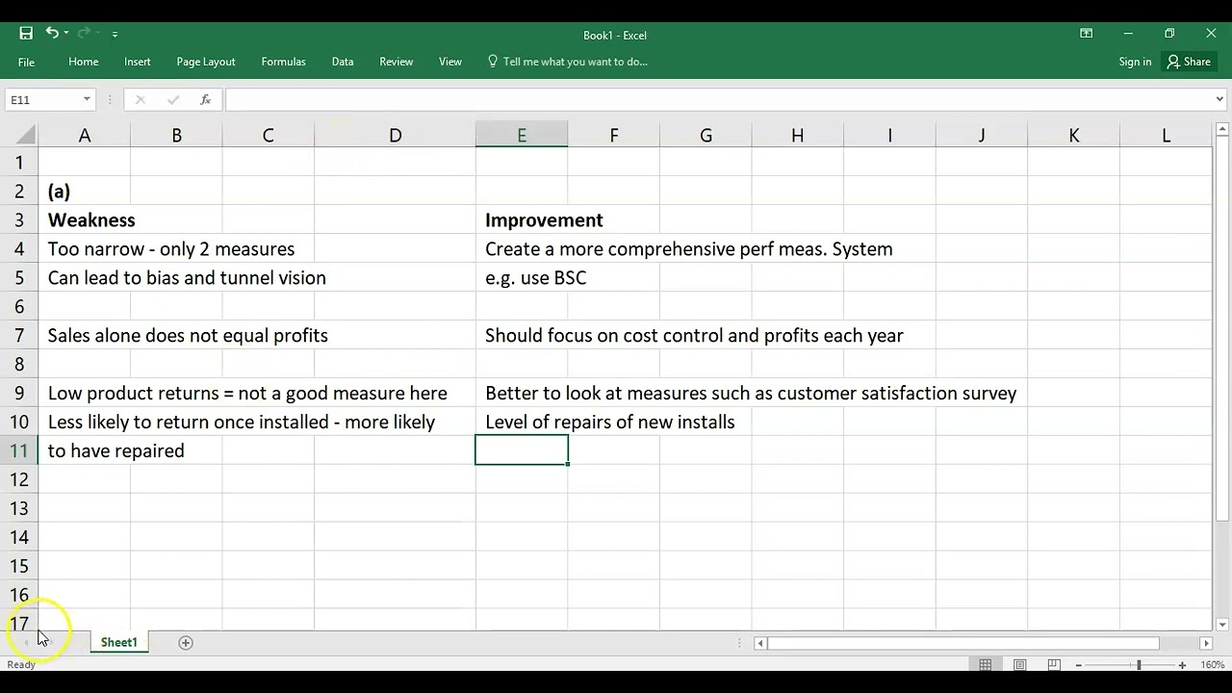Image resolution: width=1232 pixels, height=693 pixels.
Task: Zoom in with the plus button
Action: 1183,665
